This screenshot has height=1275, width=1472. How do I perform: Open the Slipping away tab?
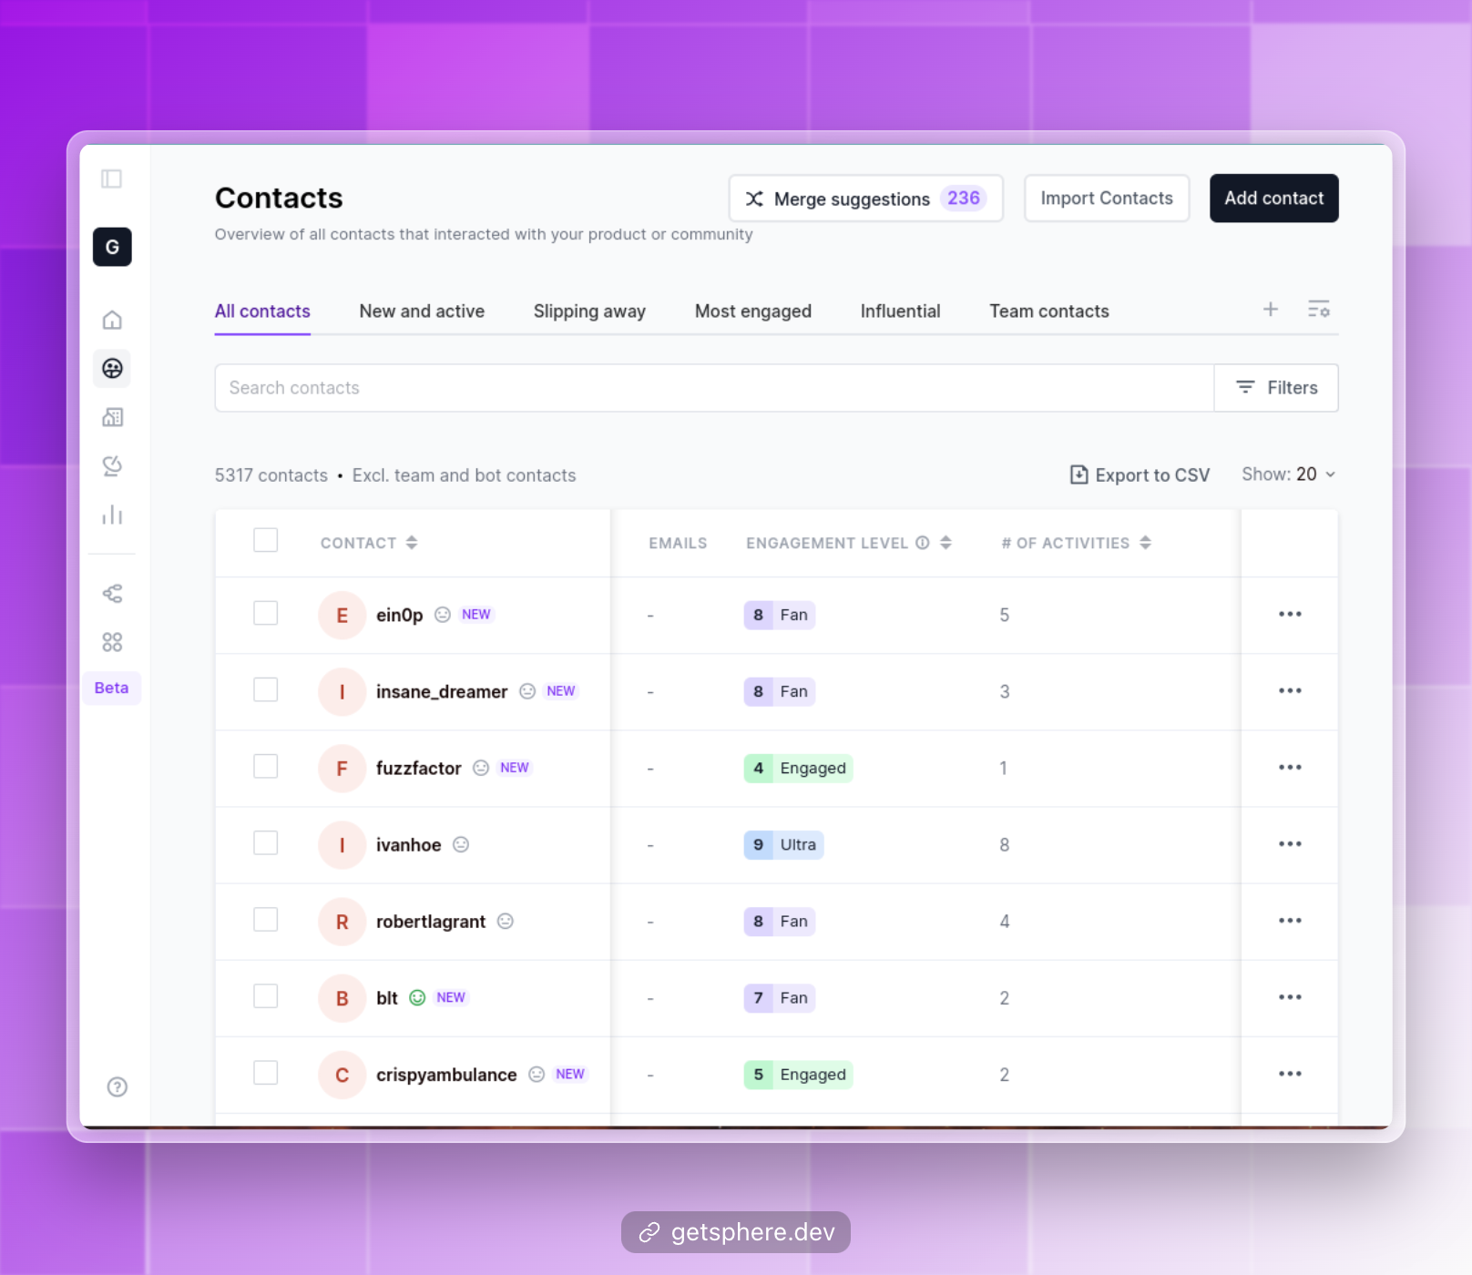coord(588,311)
